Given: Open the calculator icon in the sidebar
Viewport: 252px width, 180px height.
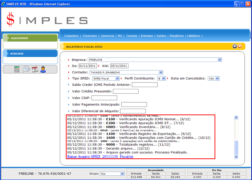Looking at the screenshot, I should [17, 69].
